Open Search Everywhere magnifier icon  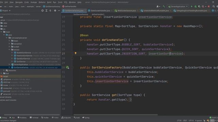[x=214, y=6]
